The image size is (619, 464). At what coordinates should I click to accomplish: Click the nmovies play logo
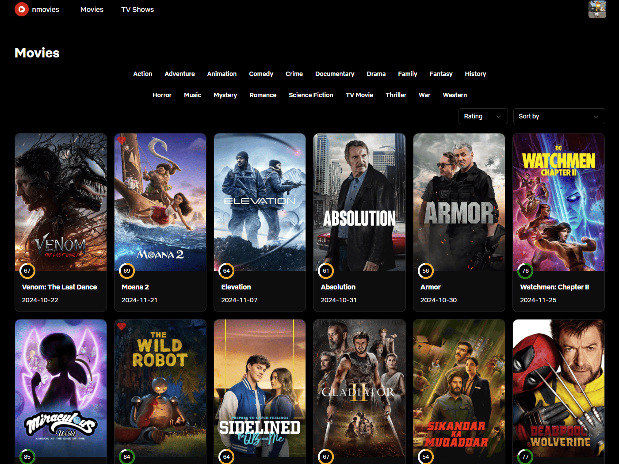pyautogui.click(x=21, y=9)
